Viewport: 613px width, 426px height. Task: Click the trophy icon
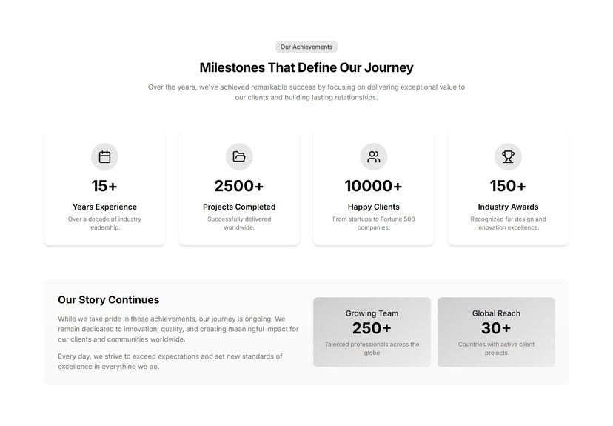point(508,157)
